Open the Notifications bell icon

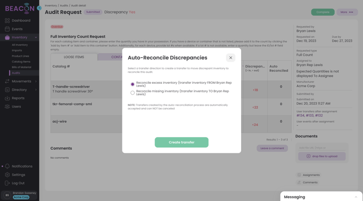[7, 166]
